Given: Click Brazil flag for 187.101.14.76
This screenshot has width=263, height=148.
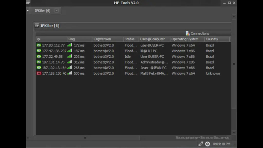Looking at the screenshot, I should click(x=39, y=62).
